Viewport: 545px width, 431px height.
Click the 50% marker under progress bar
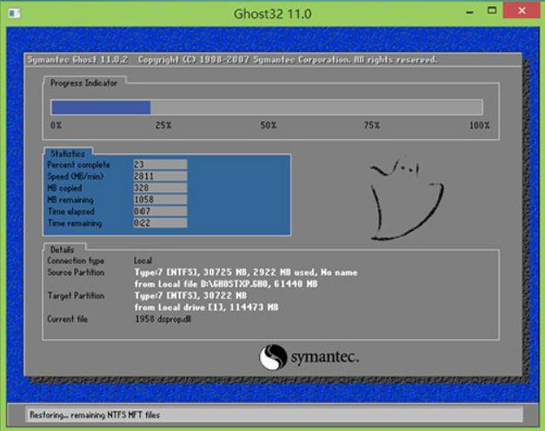[268, 126]
